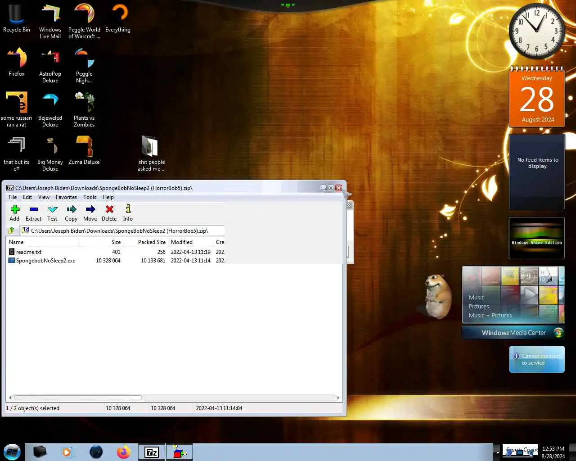Click the Firefox icon in the taskbar
This screenshot has height=461, width=576.
[x=123, y=452]
